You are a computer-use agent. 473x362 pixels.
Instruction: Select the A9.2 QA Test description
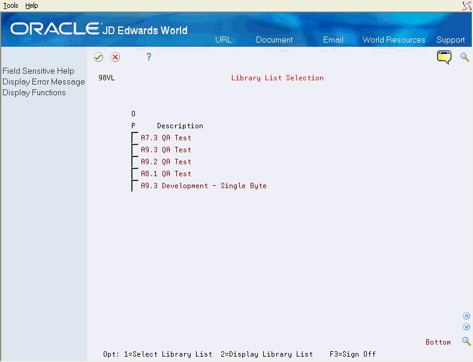(166, 162)
